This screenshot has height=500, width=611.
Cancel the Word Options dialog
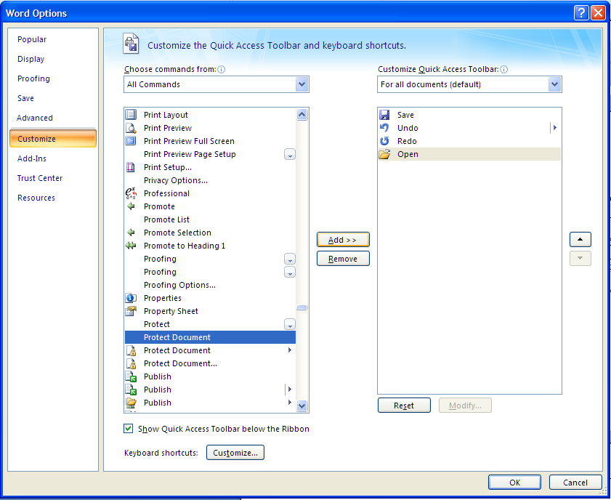tap(575, 483)
